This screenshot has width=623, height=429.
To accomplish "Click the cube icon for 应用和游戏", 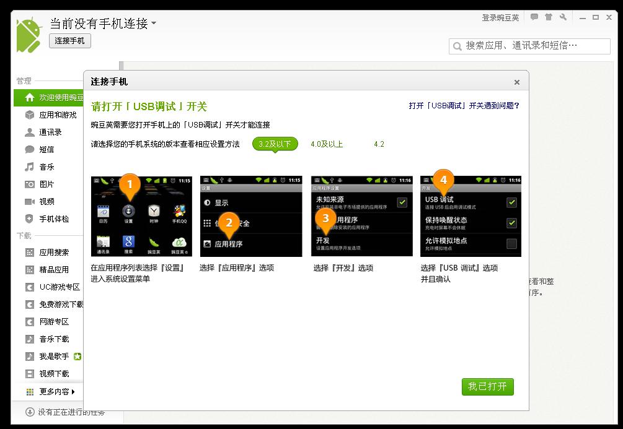I will click(x=29, y=115).
